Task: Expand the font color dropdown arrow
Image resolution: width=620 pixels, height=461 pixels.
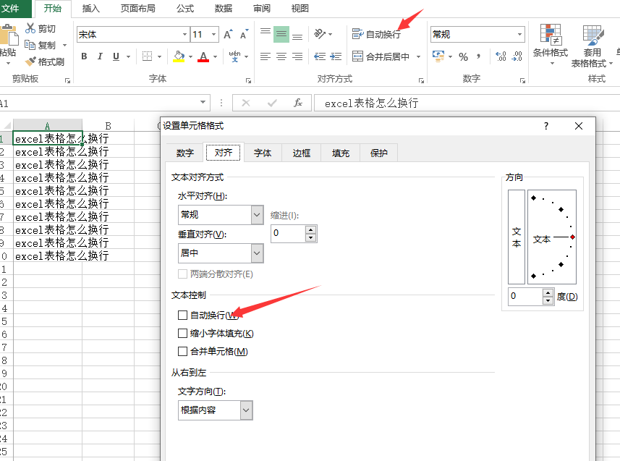Action: [x=215, y=57]
